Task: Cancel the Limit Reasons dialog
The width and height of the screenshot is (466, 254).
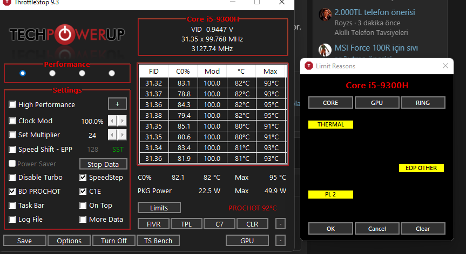Action: pos(377,229)
